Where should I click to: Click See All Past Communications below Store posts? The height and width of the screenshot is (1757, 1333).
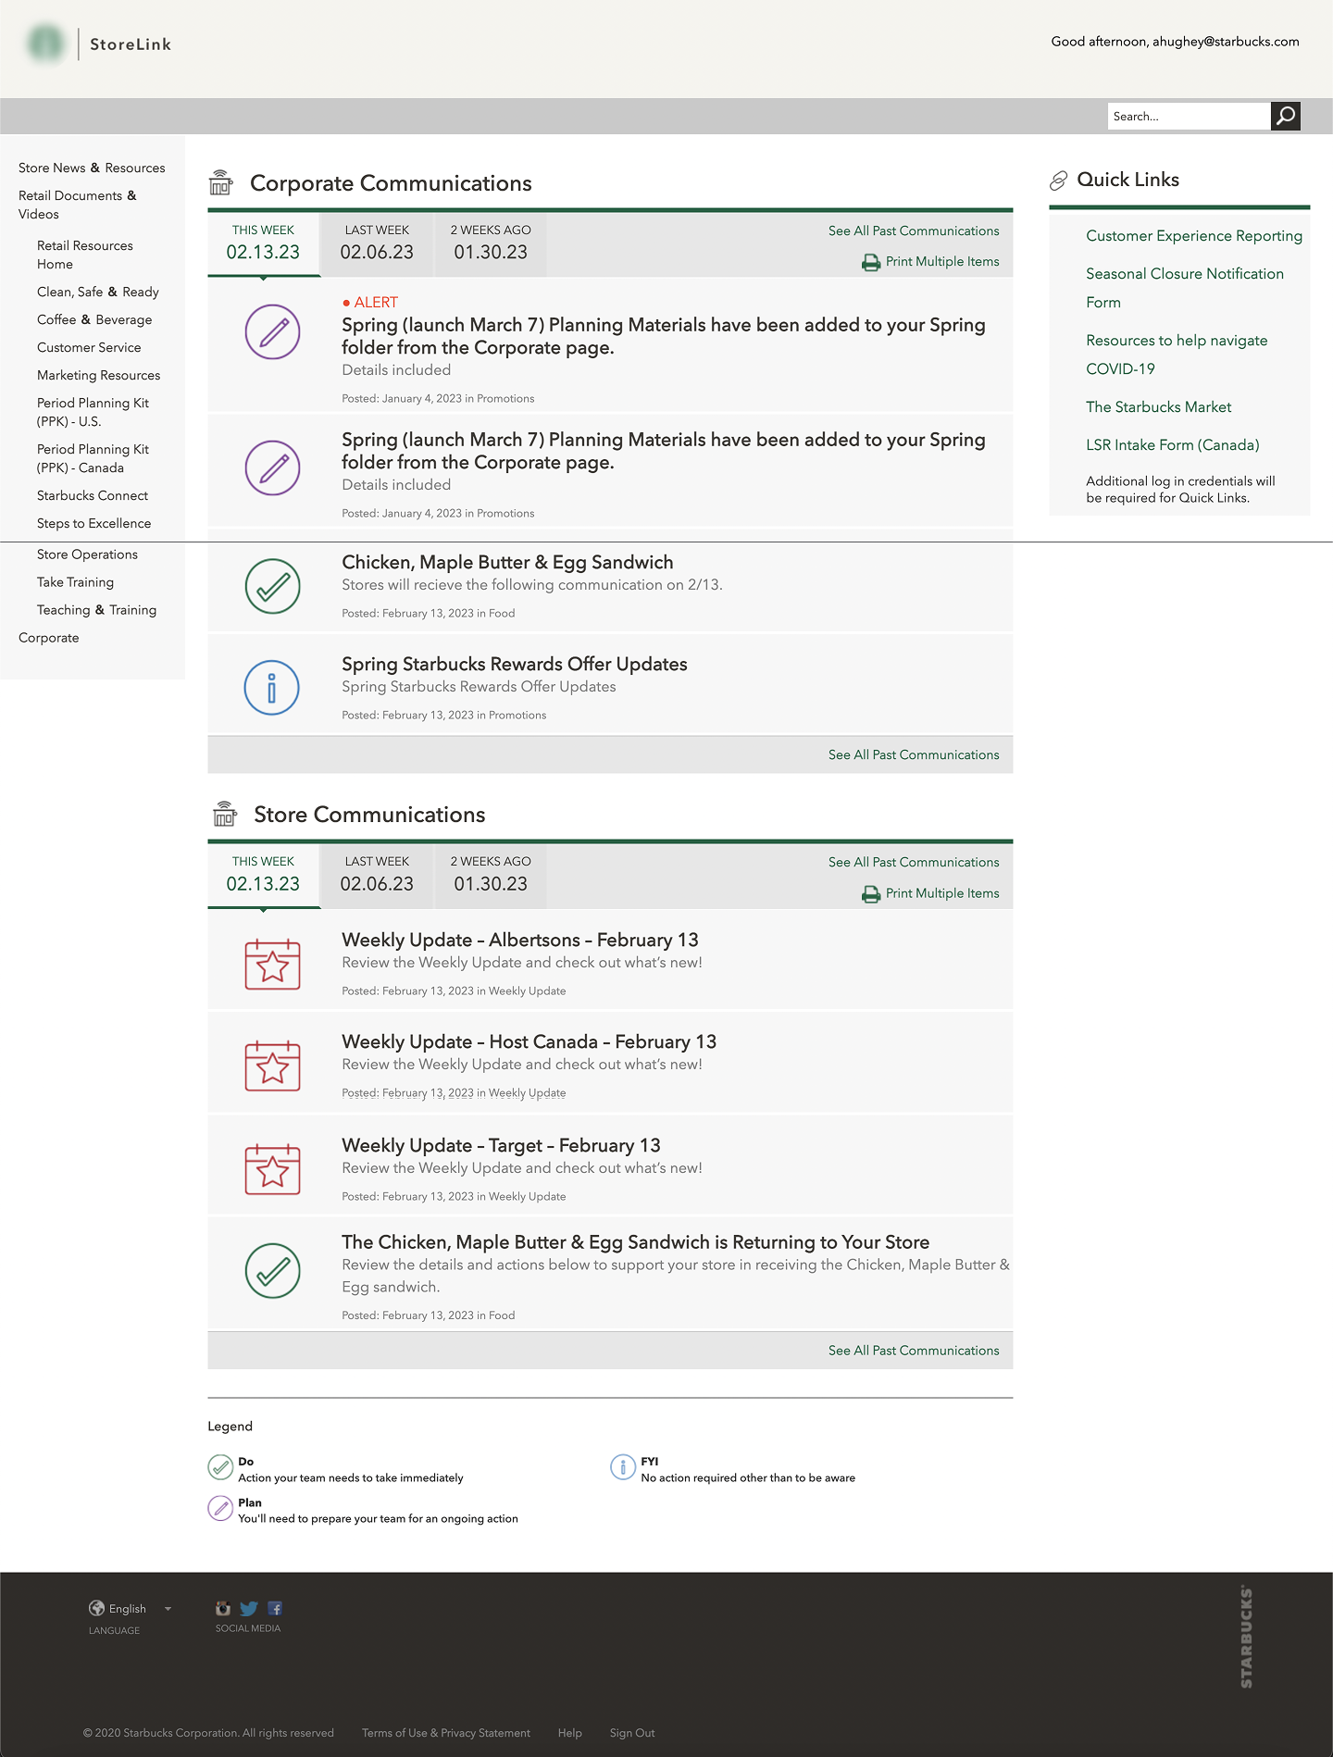[x=914, y=1351]
